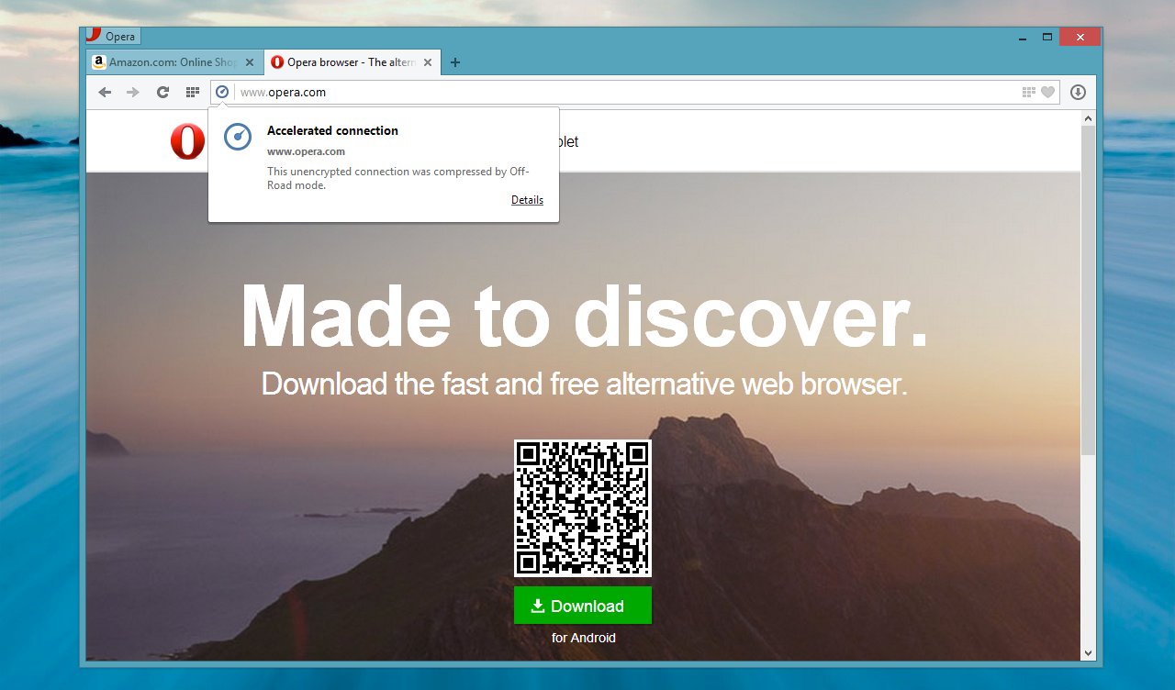Click the scrollbar down arrow
The height and width of the screenshot is (690, 1175).
pos(1089,653)
